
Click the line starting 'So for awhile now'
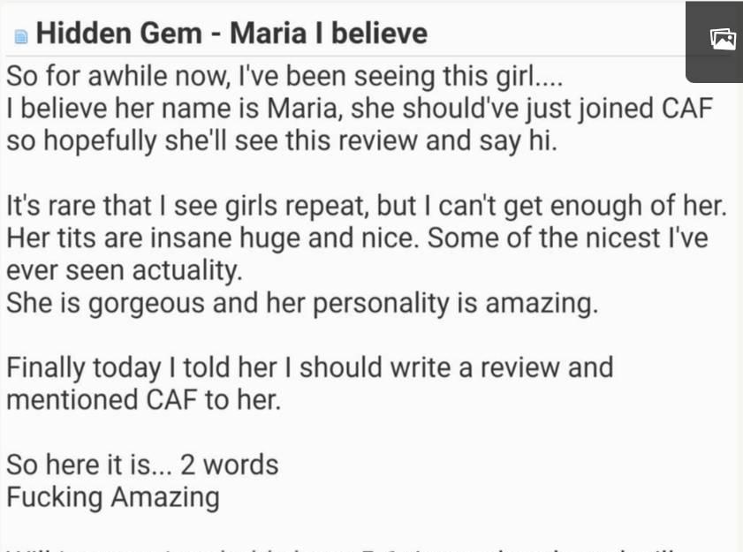[x=284, y=76]
